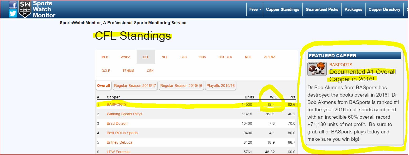Open Britney DeLuca capper link
409x155 pixels.
pos(119,142)
